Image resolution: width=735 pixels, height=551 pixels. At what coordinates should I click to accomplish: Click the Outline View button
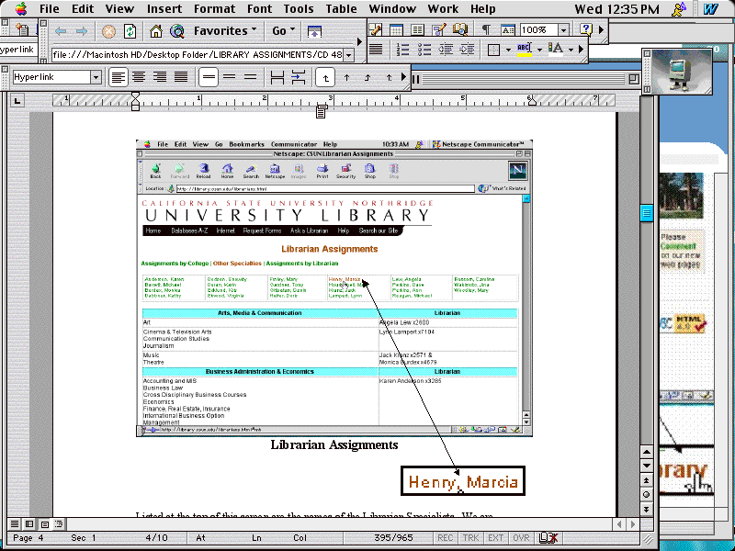59,523
